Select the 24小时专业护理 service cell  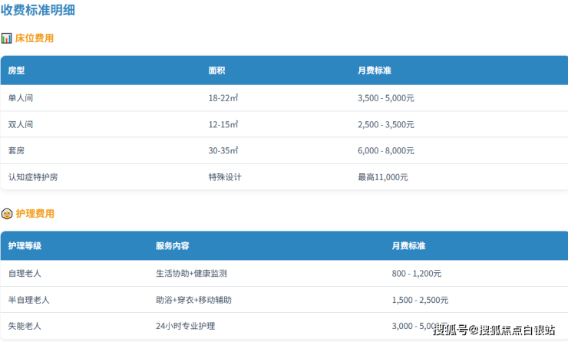(185, 326)
